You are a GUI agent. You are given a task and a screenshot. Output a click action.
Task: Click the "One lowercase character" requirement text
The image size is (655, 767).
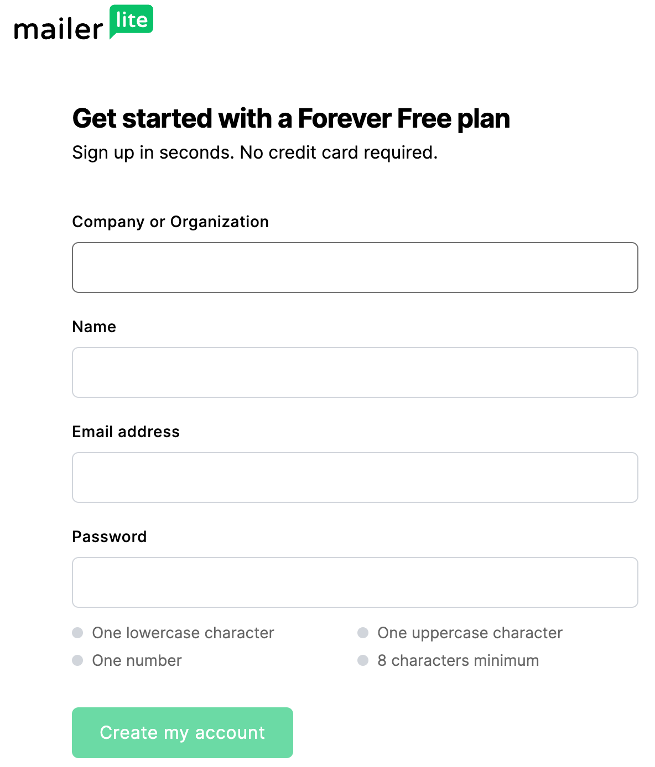pyautogui.click(x=183, y=633)
